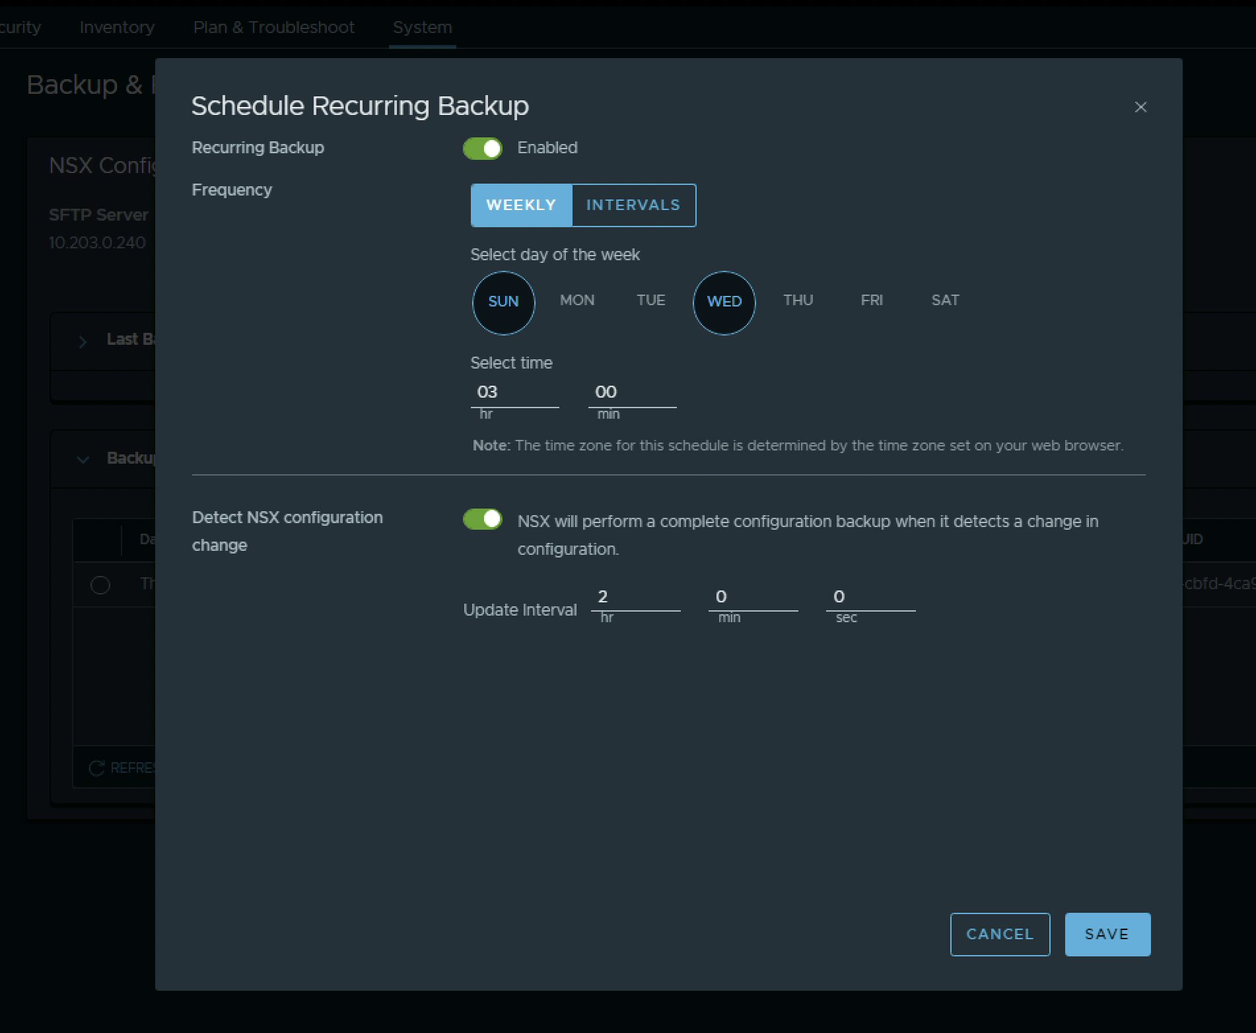Save the recurring backup schedule
Viewport: 1256px width, 1033px height.
[x=1107, y=934]
